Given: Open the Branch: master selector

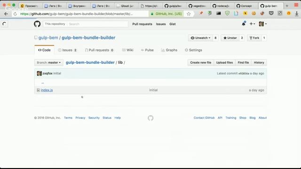Looking at the screenshot, I should pos(49,62).
